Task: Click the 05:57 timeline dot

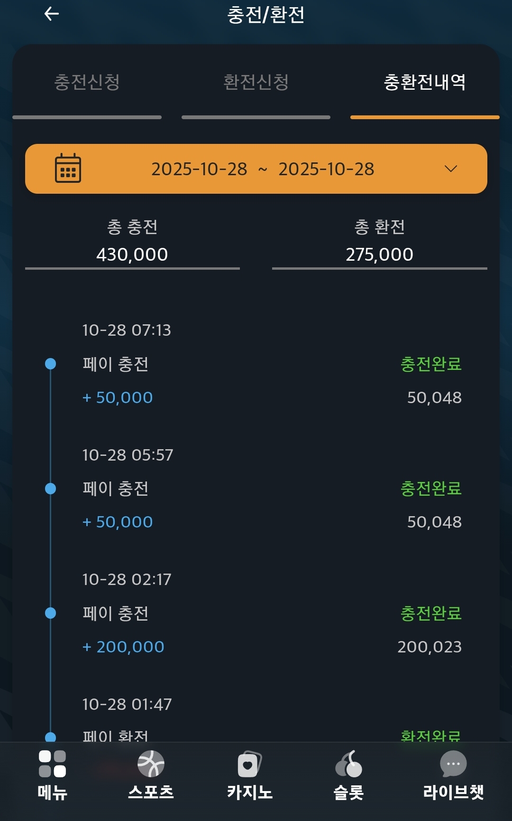Action: [x=50, y=489]
